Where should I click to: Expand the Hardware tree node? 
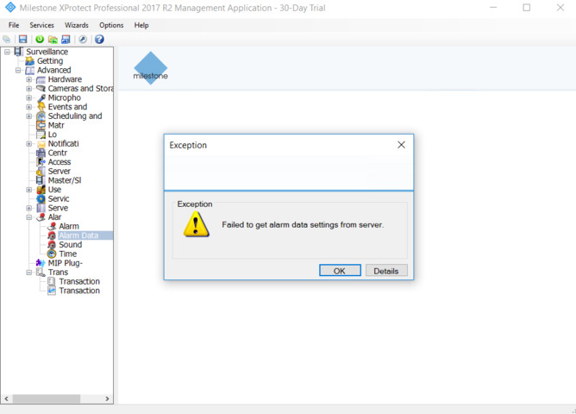tap(29, 79)
